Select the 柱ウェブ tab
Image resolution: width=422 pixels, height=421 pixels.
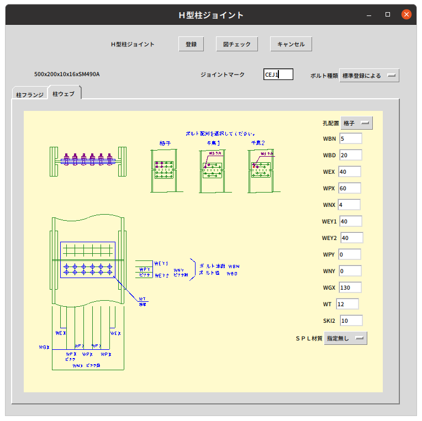64,94
